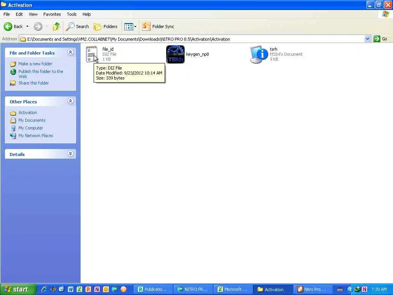Open the Views icon button

tap(129, 27)
